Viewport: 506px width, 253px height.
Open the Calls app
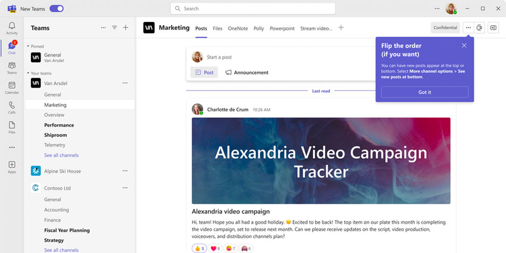point(12,108)
